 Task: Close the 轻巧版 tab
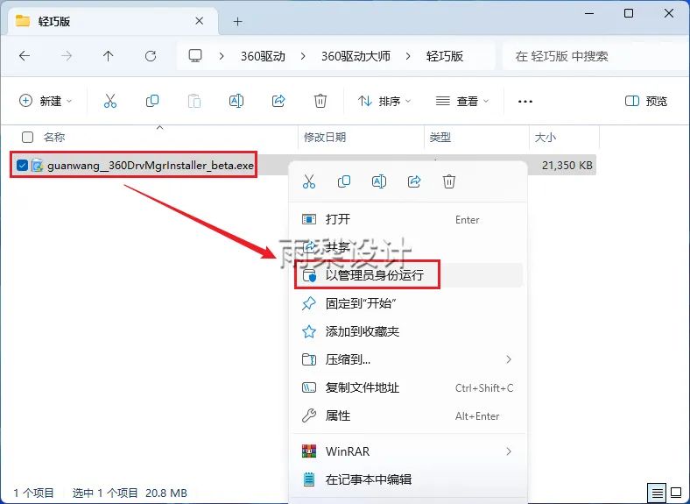(x=199, y=21)
